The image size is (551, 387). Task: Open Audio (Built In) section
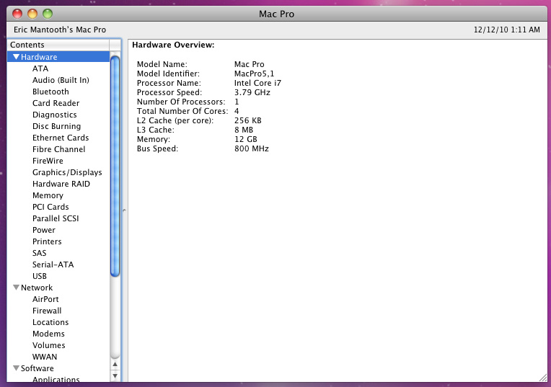click(61, 80)
